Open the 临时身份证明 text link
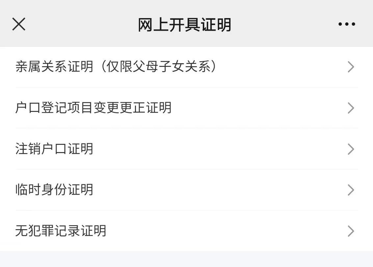 coord(54,190)
